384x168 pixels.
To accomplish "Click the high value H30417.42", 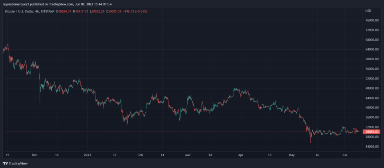I will [80, 11].
